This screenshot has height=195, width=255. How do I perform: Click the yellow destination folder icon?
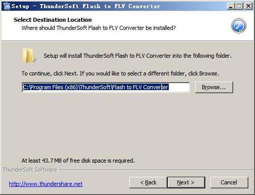point(28,56)
